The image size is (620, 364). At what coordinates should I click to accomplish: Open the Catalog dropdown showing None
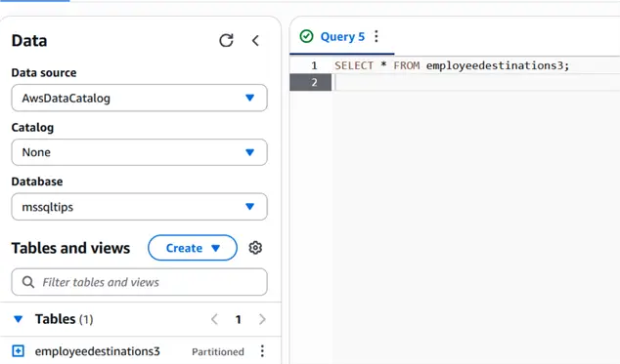[139, 152]
